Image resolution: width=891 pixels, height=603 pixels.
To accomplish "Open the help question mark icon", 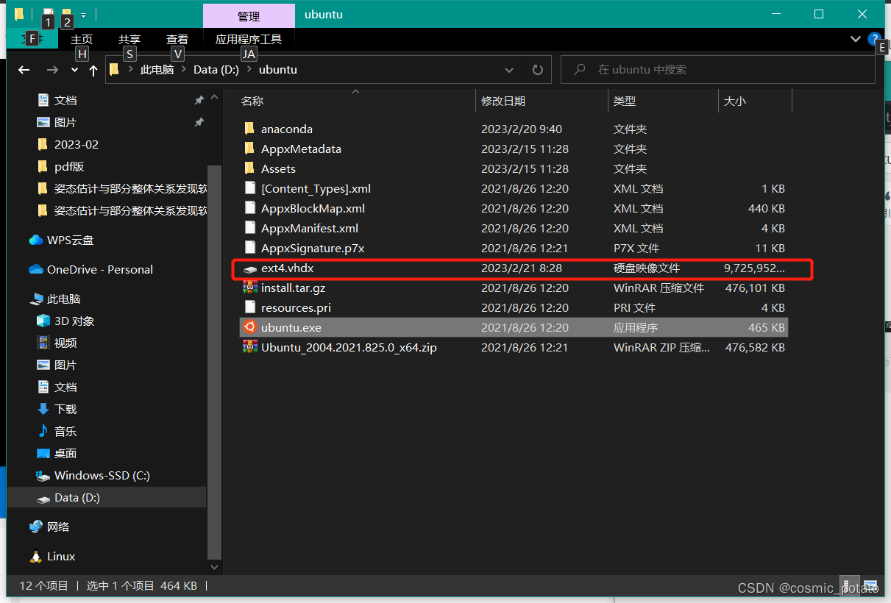I will [874, 39].
